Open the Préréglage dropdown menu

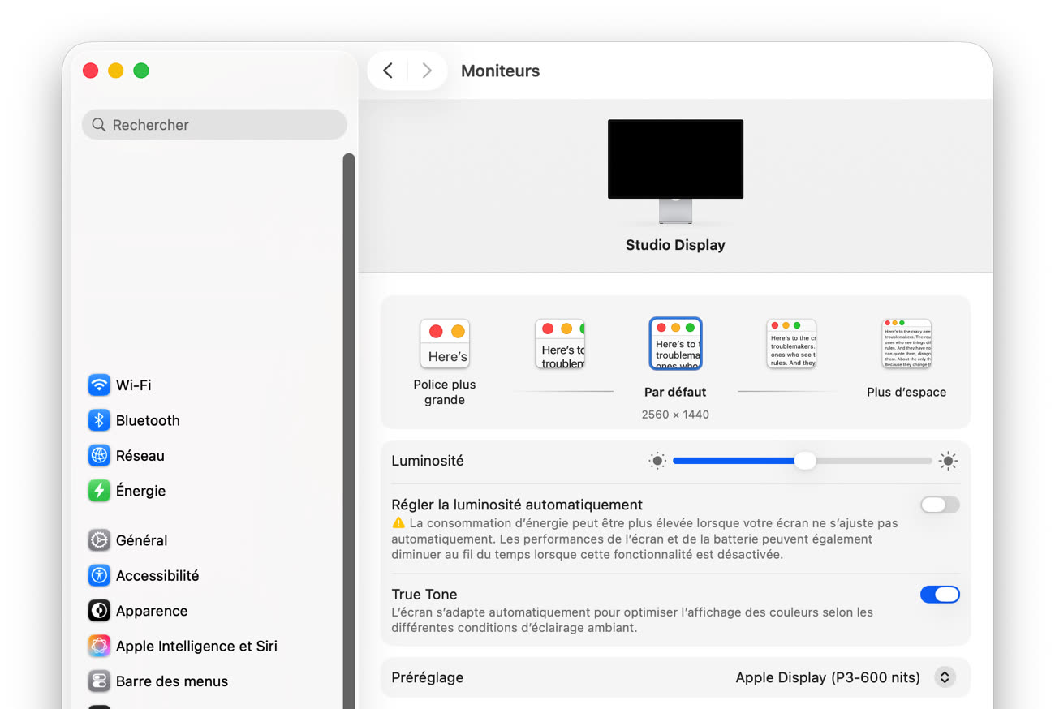point(827,677)
